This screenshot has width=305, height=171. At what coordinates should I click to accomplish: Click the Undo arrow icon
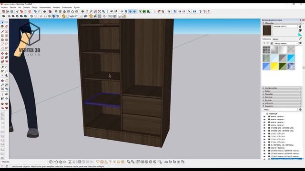click(35, 11)
